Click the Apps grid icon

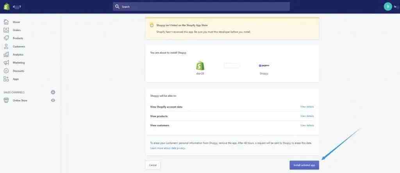(6, 79)
